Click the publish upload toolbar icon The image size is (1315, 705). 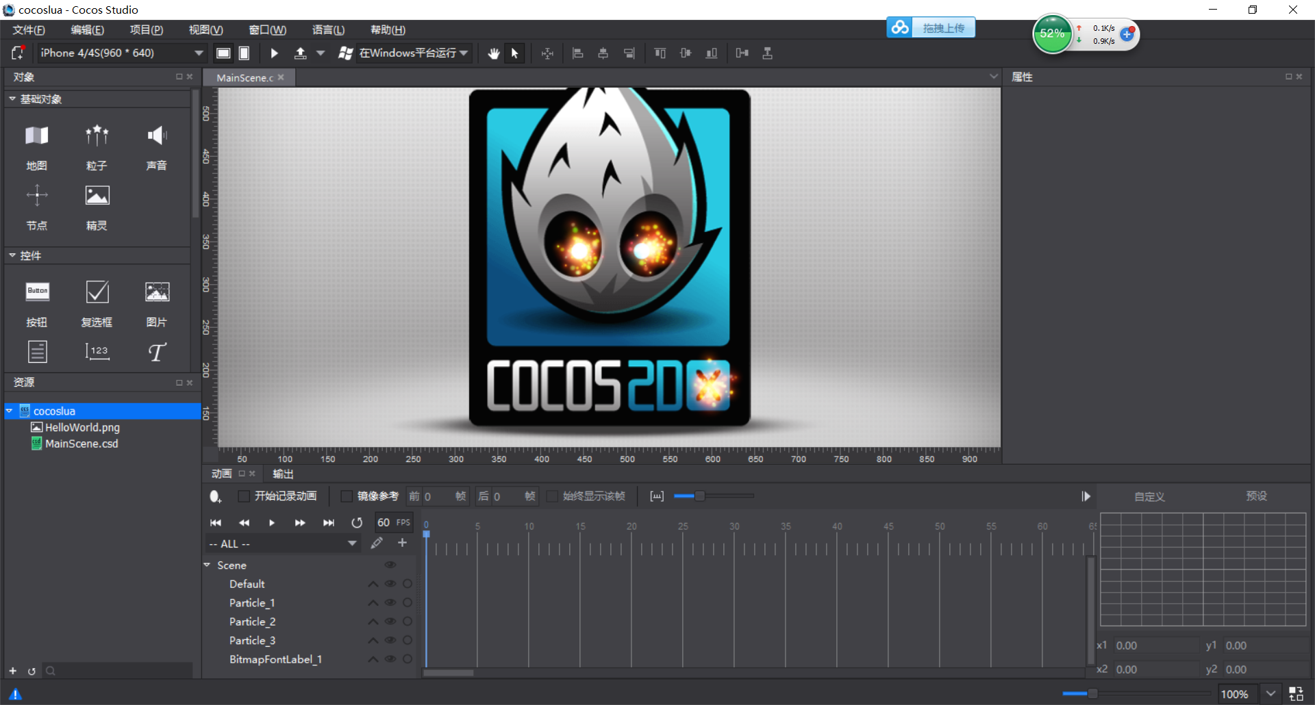(300, 53)
